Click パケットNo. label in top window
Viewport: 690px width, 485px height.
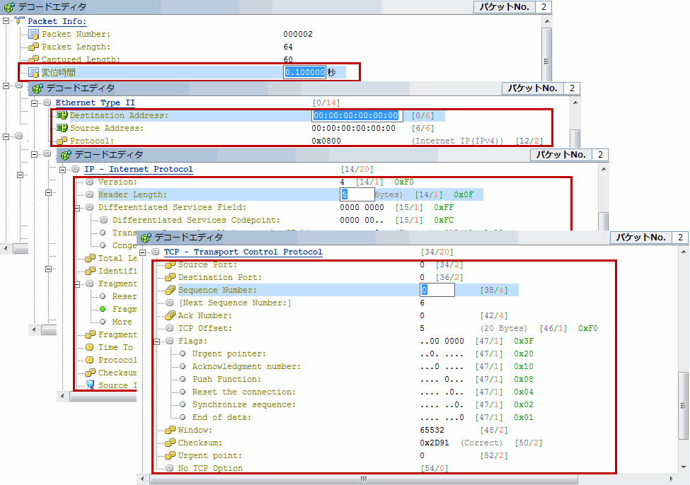tap(505, 7)
